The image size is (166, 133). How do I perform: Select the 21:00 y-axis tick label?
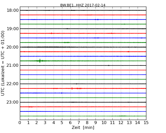click(x=13, y=65)
